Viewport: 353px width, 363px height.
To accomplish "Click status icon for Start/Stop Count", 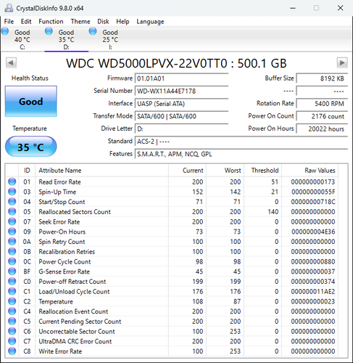I will tap(12, 202).
